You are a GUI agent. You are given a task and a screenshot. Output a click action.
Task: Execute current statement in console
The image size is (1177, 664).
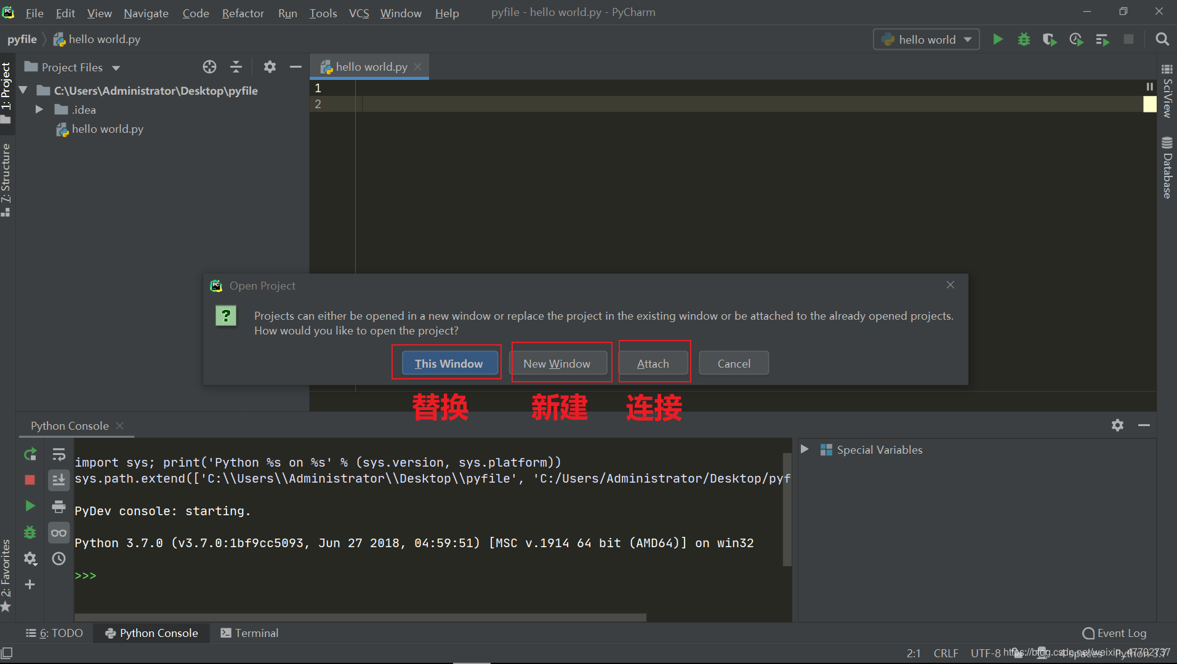30,506
